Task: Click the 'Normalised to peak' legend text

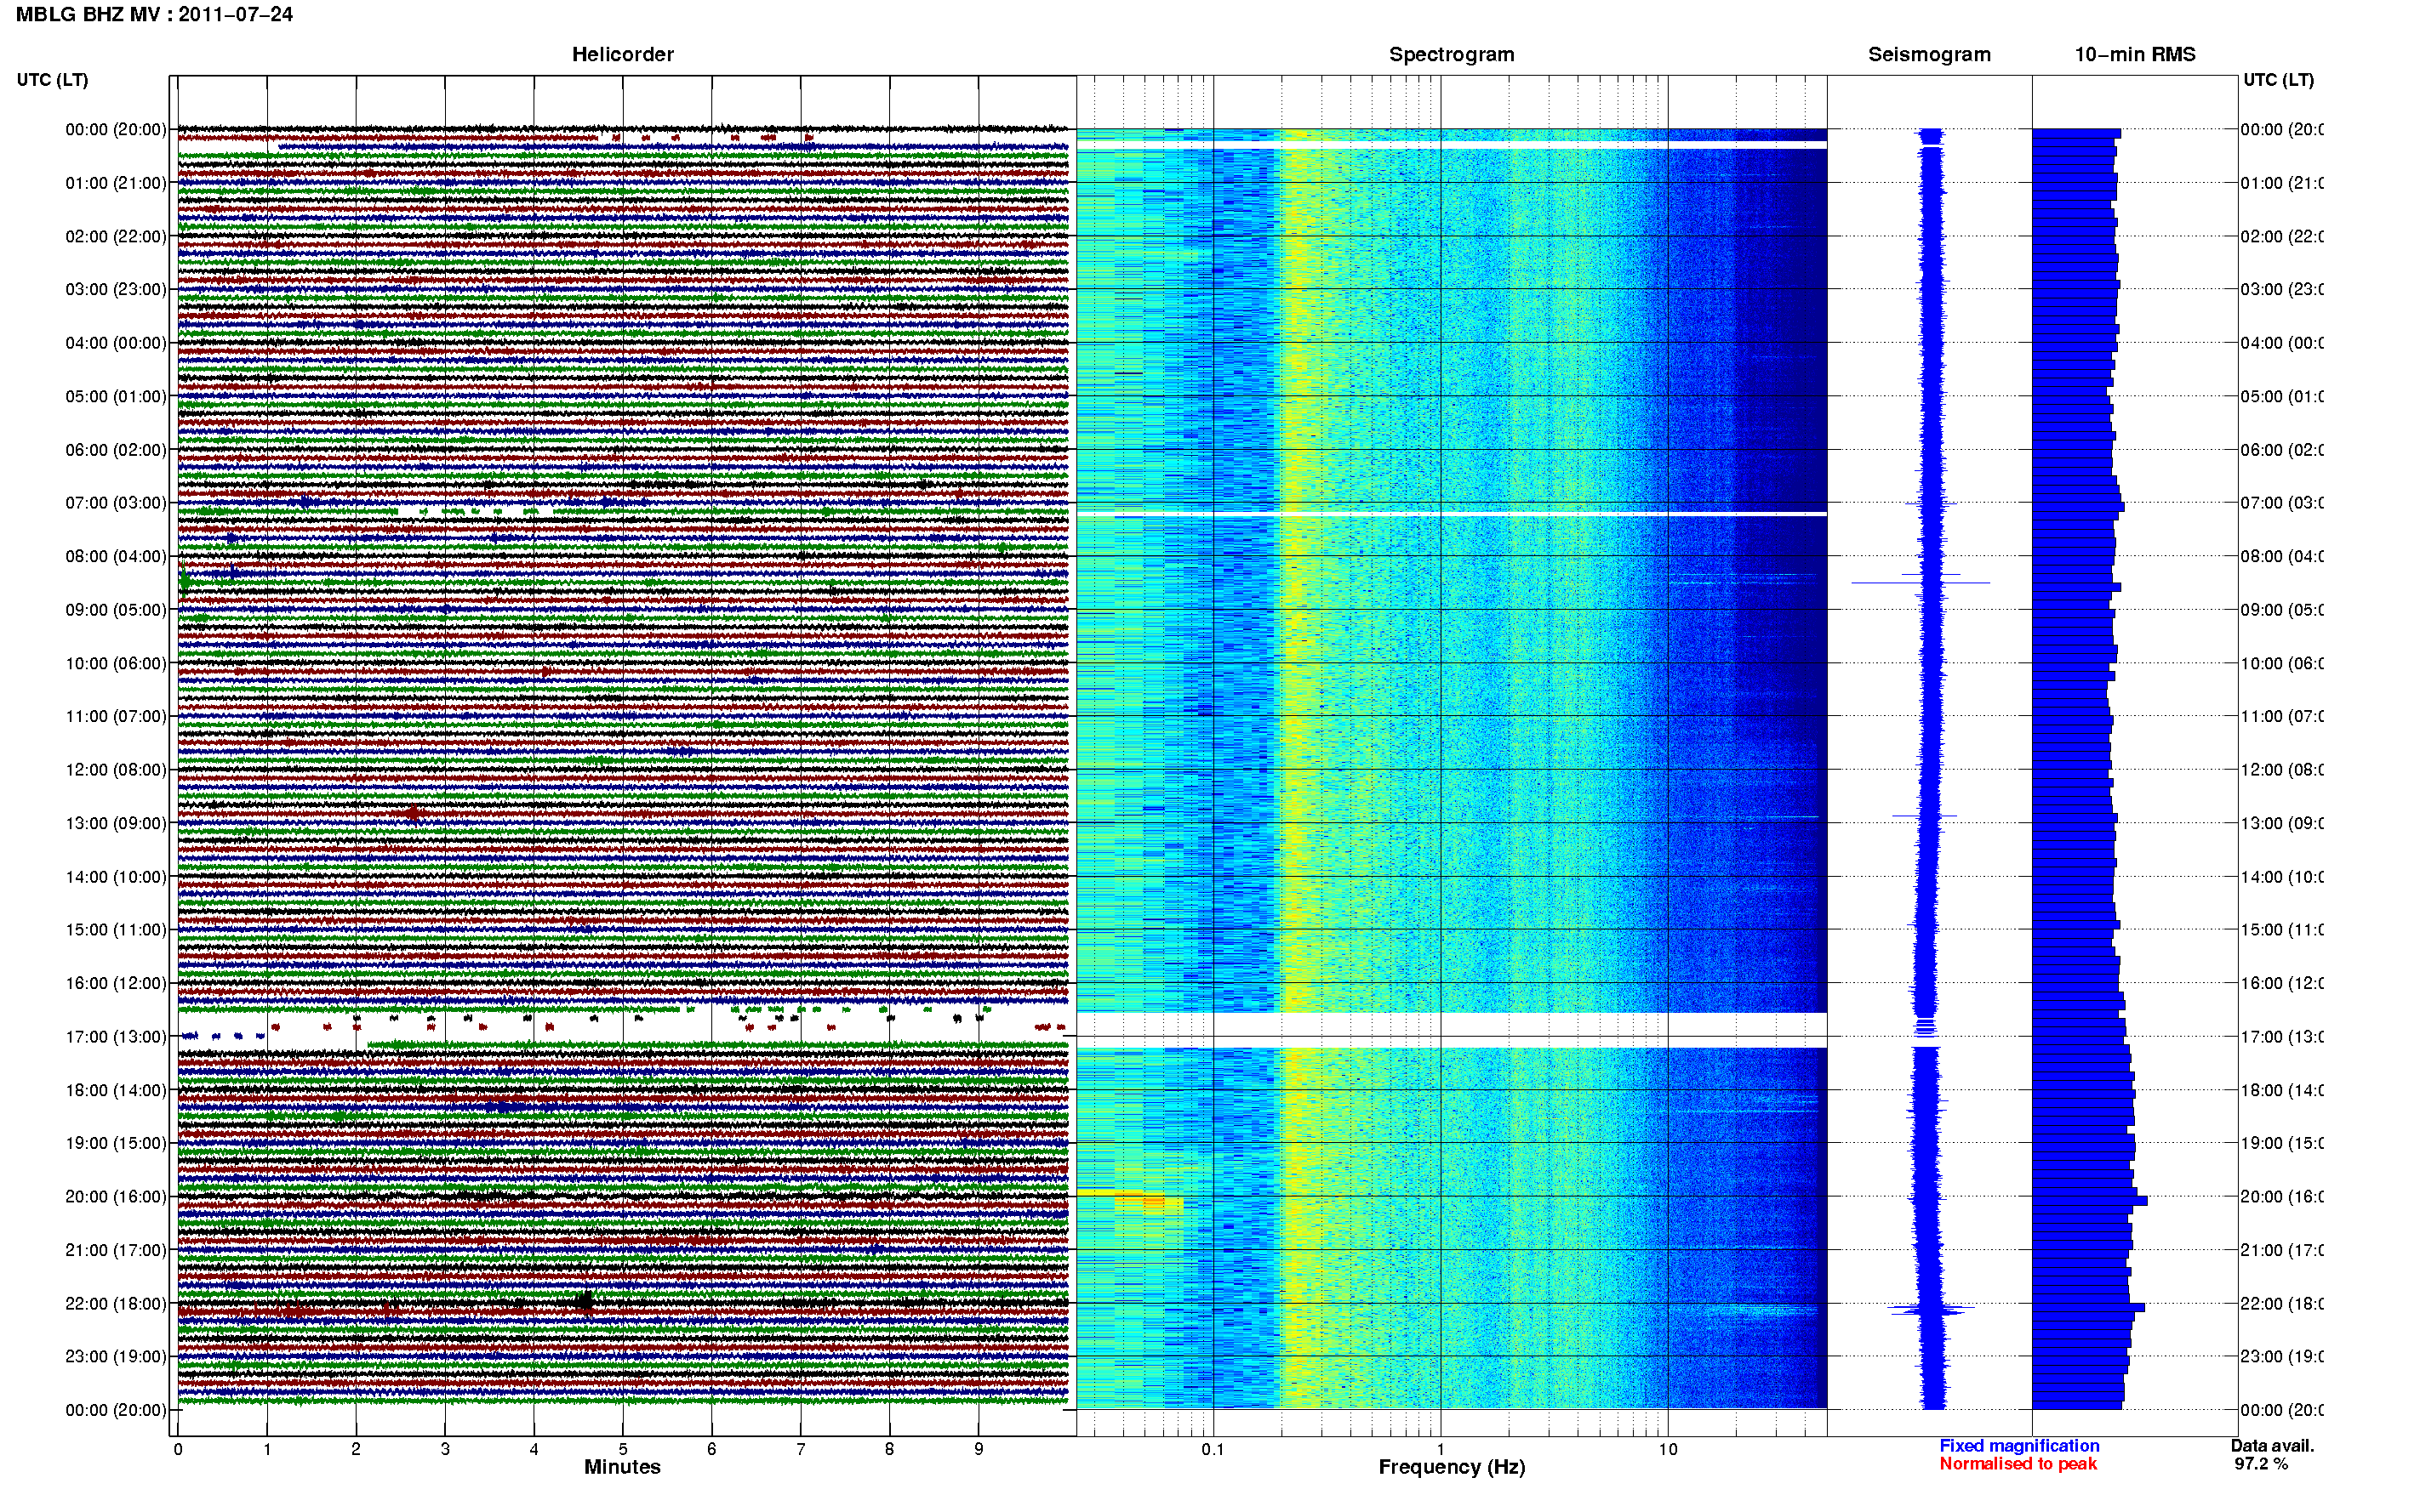Action: [x=2018, y=1464]
